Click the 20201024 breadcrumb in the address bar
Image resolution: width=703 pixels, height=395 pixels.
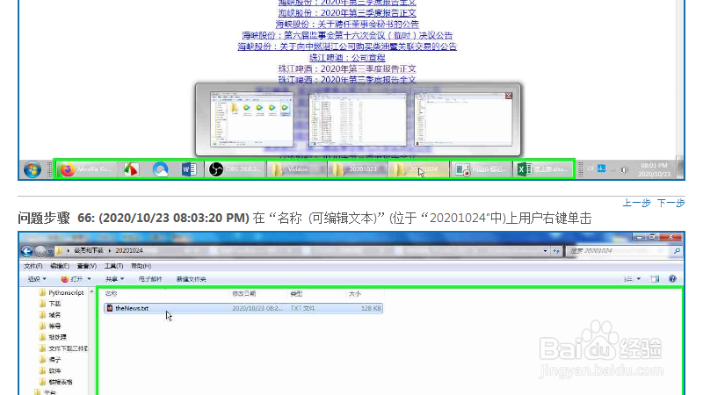point(129,251)
